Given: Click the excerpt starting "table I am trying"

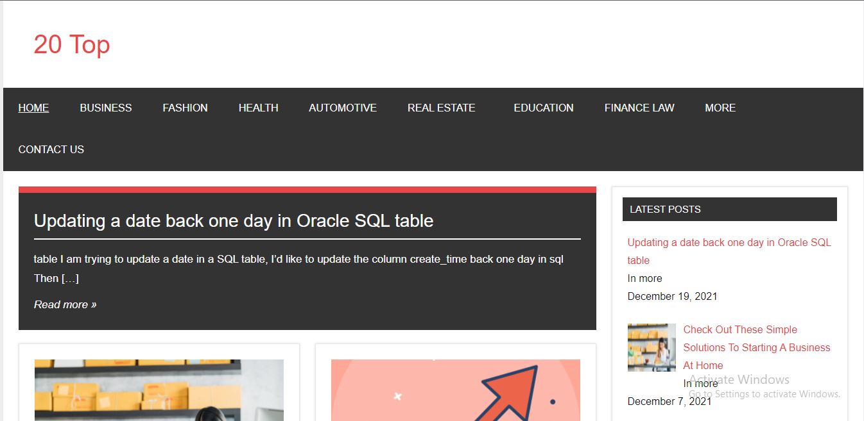Looking at the screenshot, I should [298, 268].
